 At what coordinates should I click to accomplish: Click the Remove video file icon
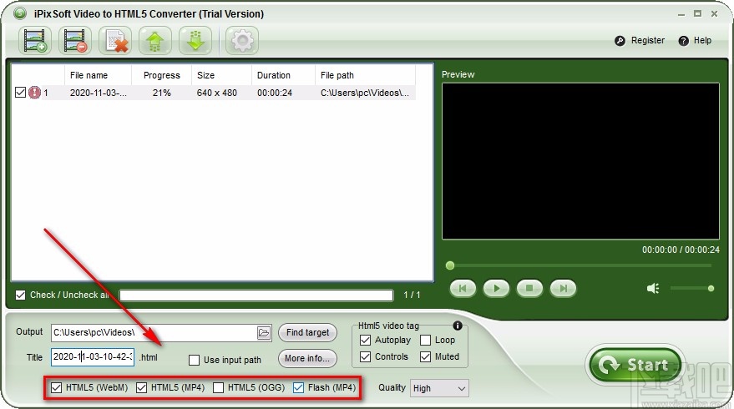pyautogui.click(x=75, y=41)
